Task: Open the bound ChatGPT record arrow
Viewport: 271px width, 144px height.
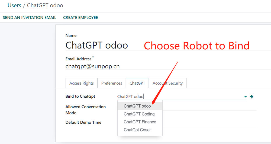Action: point(251,97)
